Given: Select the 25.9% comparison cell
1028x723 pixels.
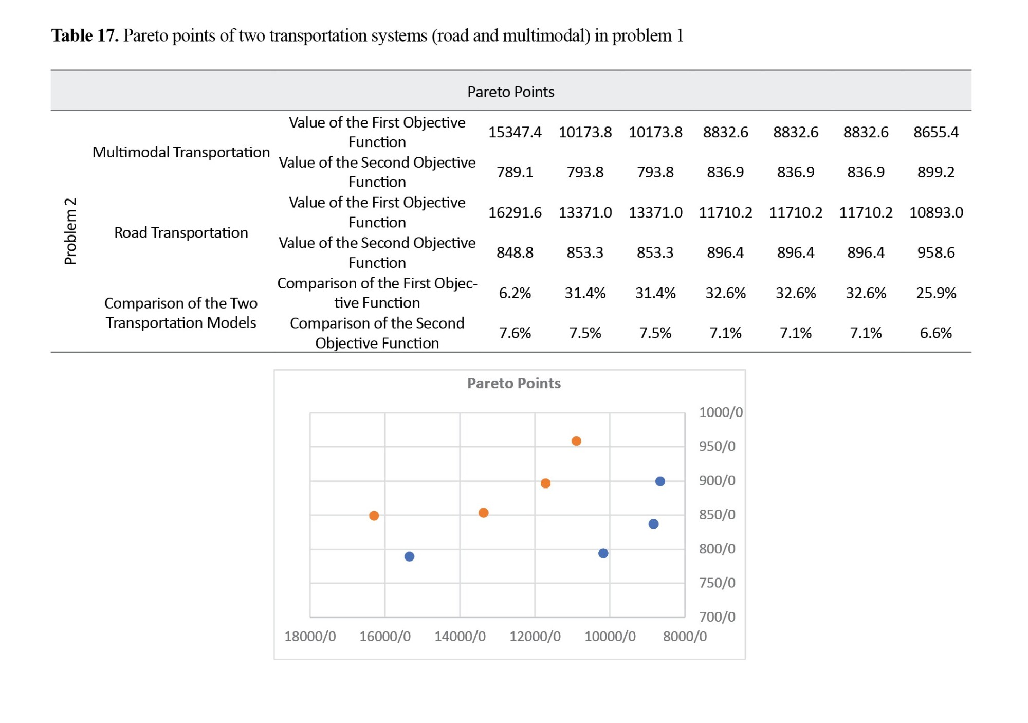Looking at the screenshot, I should 936,293.
